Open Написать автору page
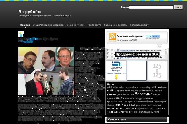This screenshot has height=124, width=187. [139, 25]
